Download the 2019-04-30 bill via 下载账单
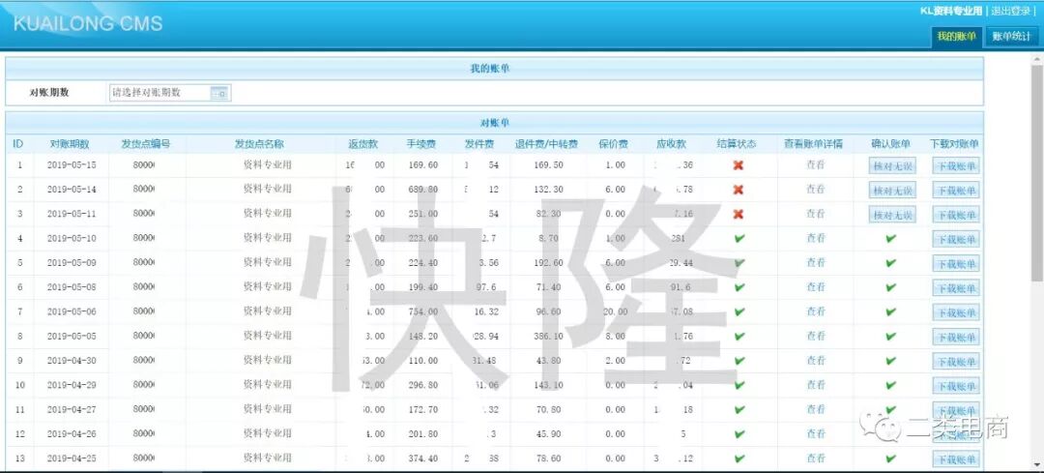 955,361
